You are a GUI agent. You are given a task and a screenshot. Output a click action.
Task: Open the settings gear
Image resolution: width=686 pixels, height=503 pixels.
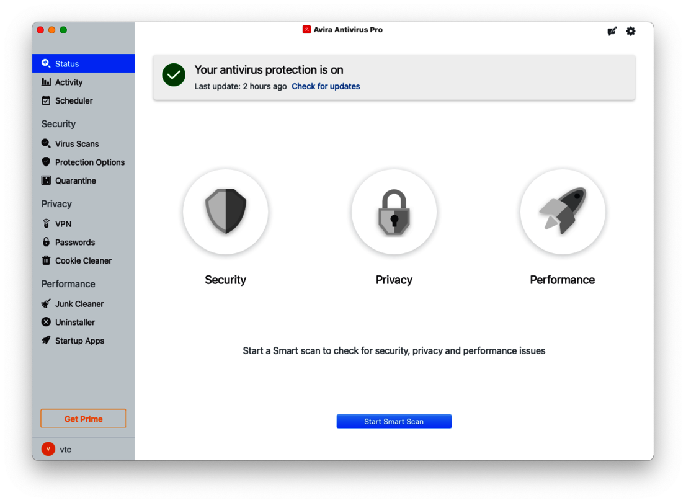point(631,31)
